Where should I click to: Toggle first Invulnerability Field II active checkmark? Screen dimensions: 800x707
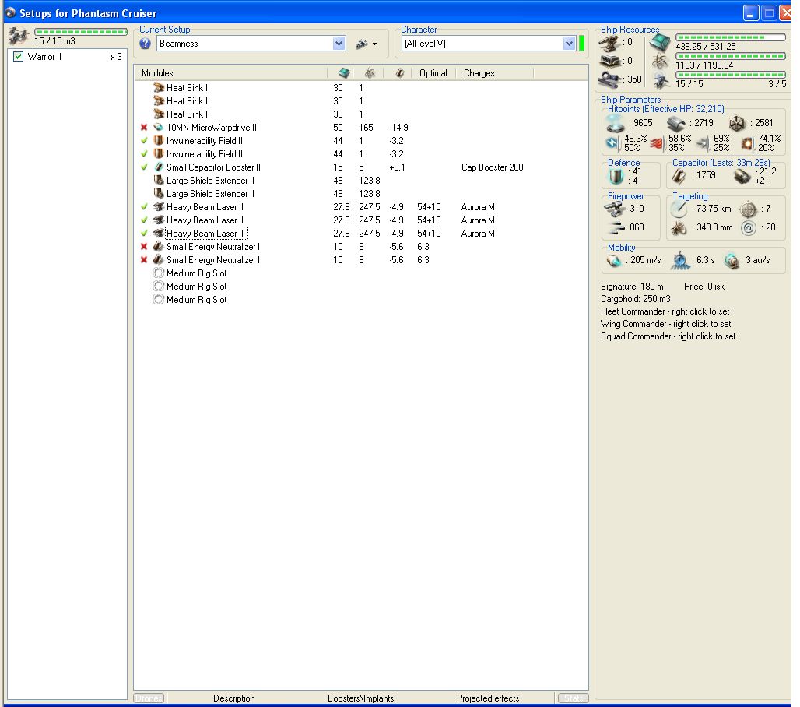point(144,141)
